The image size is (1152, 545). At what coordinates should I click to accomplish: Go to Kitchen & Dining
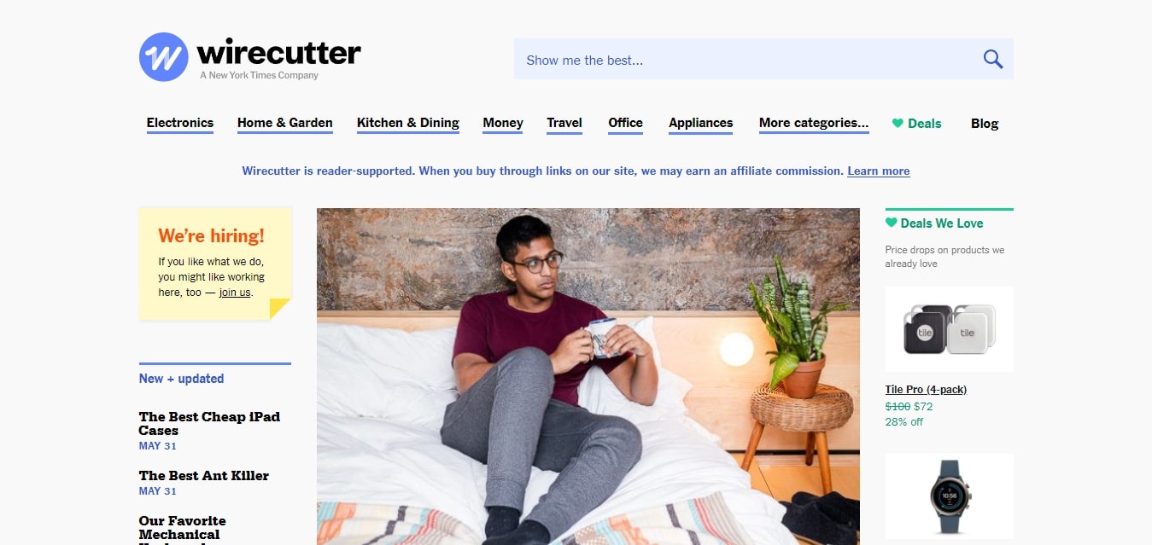tap(408, 123)
